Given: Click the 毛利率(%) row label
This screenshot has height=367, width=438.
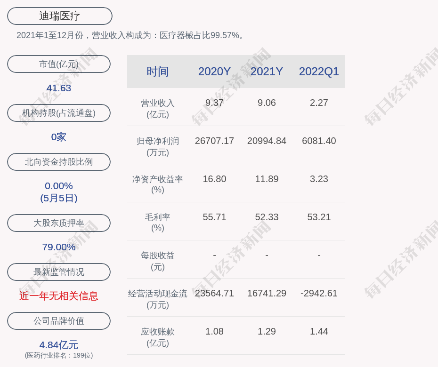Looking at the screenshot, I should click(158, 223).
